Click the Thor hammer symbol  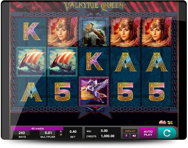point(94,32)
